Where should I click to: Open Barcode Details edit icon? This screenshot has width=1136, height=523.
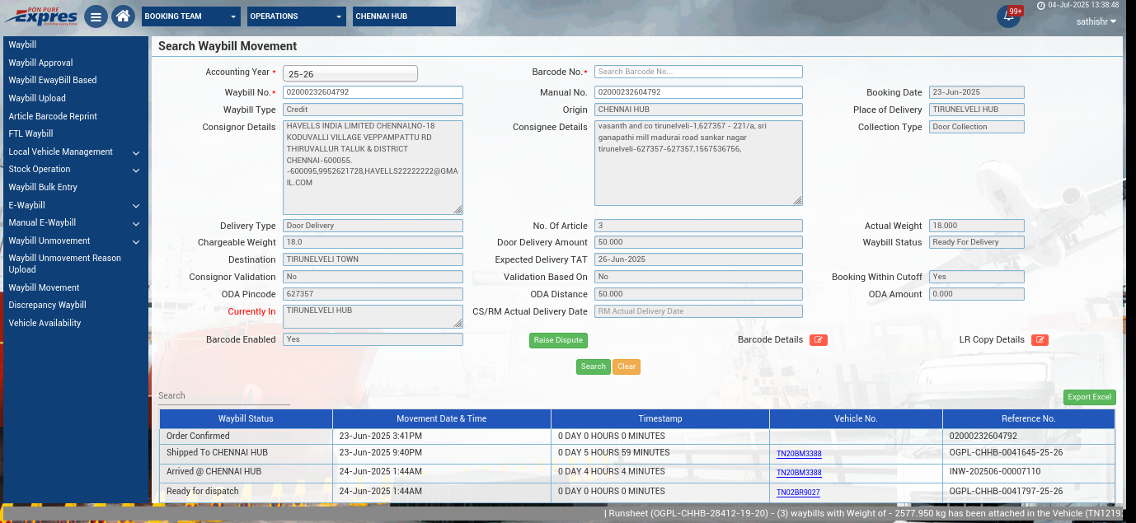coord(818,340)
